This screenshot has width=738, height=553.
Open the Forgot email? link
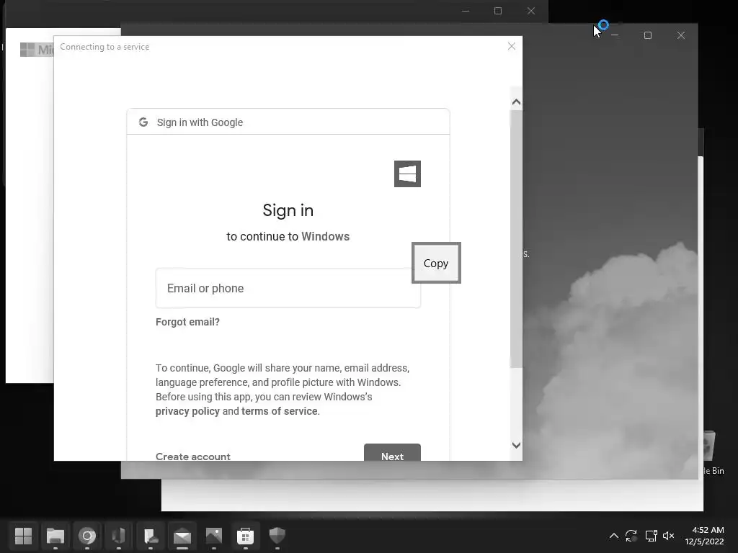187,322
